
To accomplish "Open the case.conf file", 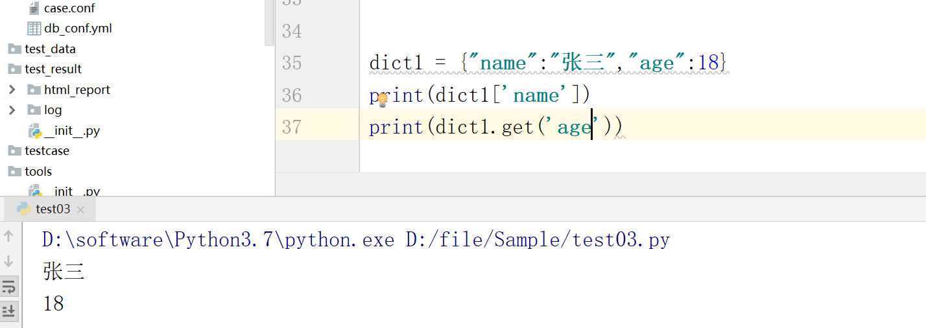I will [x=69, y=8].
